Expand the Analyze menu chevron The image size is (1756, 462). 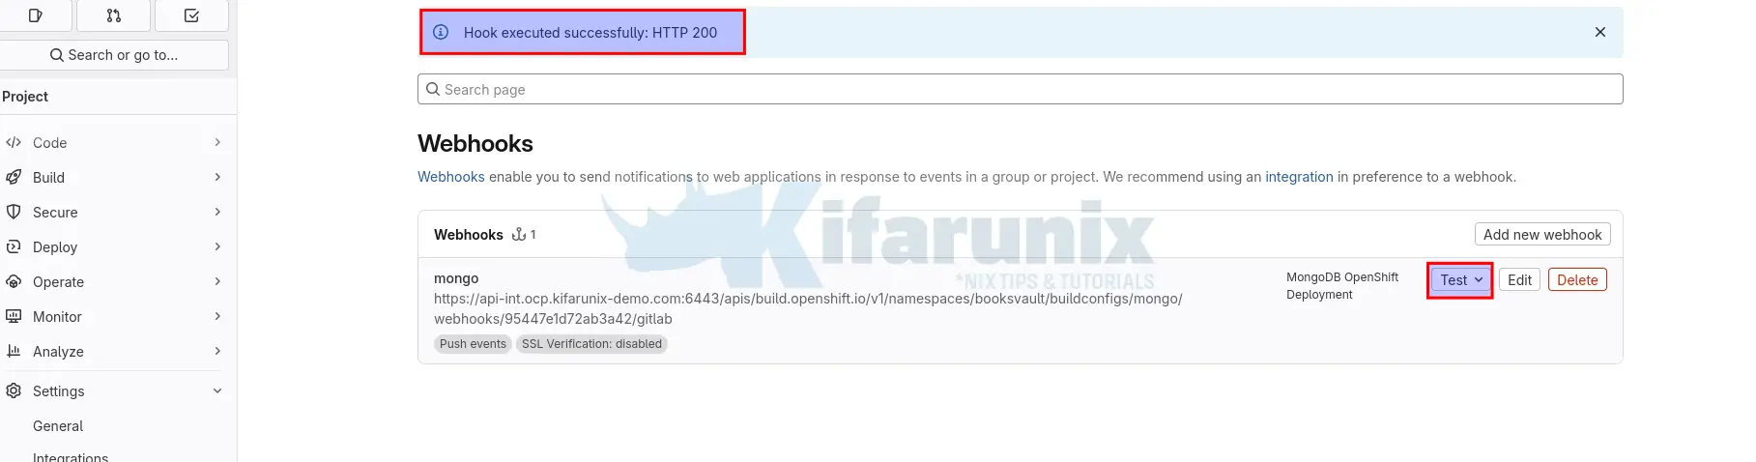[x=217, y=352]
